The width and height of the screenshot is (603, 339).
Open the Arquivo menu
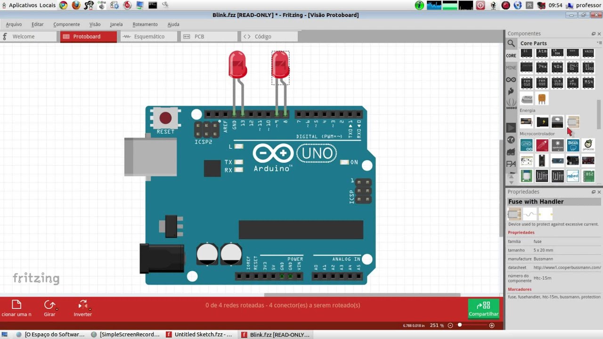click(x=14, y=24)
